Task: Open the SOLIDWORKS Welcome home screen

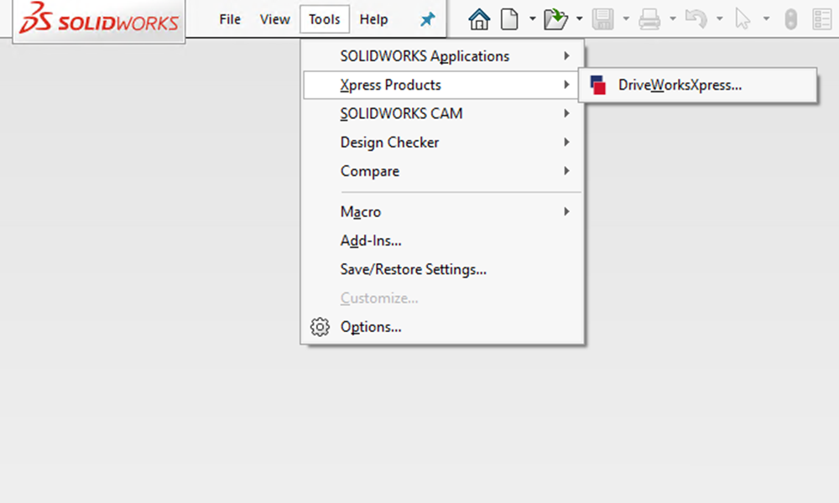Action: coord(478,18)
